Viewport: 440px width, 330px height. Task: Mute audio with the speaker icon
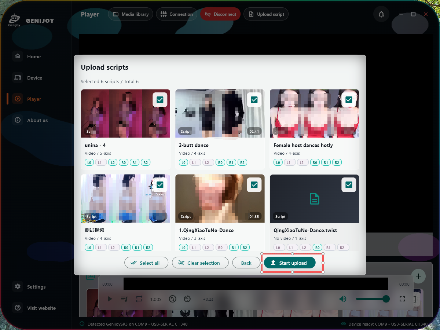coord(343,299)
